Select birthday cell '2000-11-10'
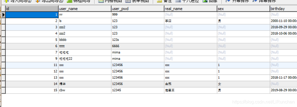The height and width of the screenshot is (107, 297). tap(284, 21)
